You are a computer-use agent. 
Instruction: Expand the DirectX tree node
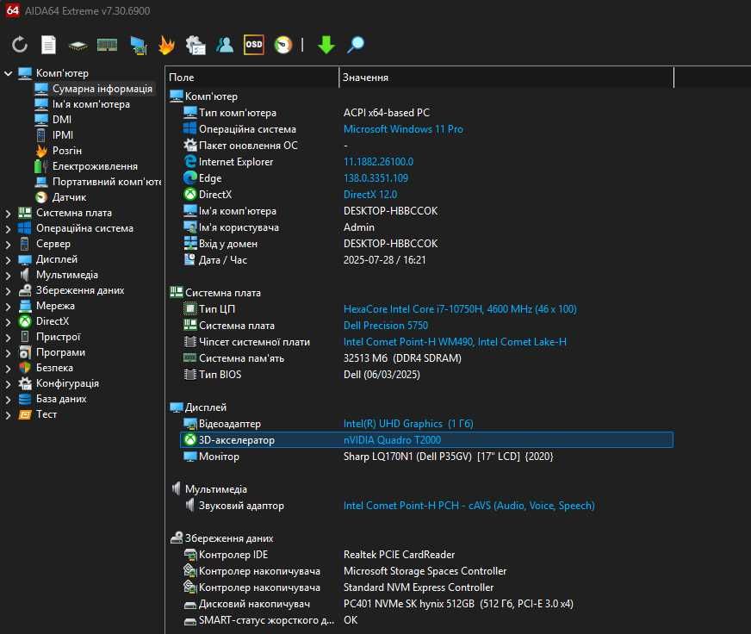point(8,321)
